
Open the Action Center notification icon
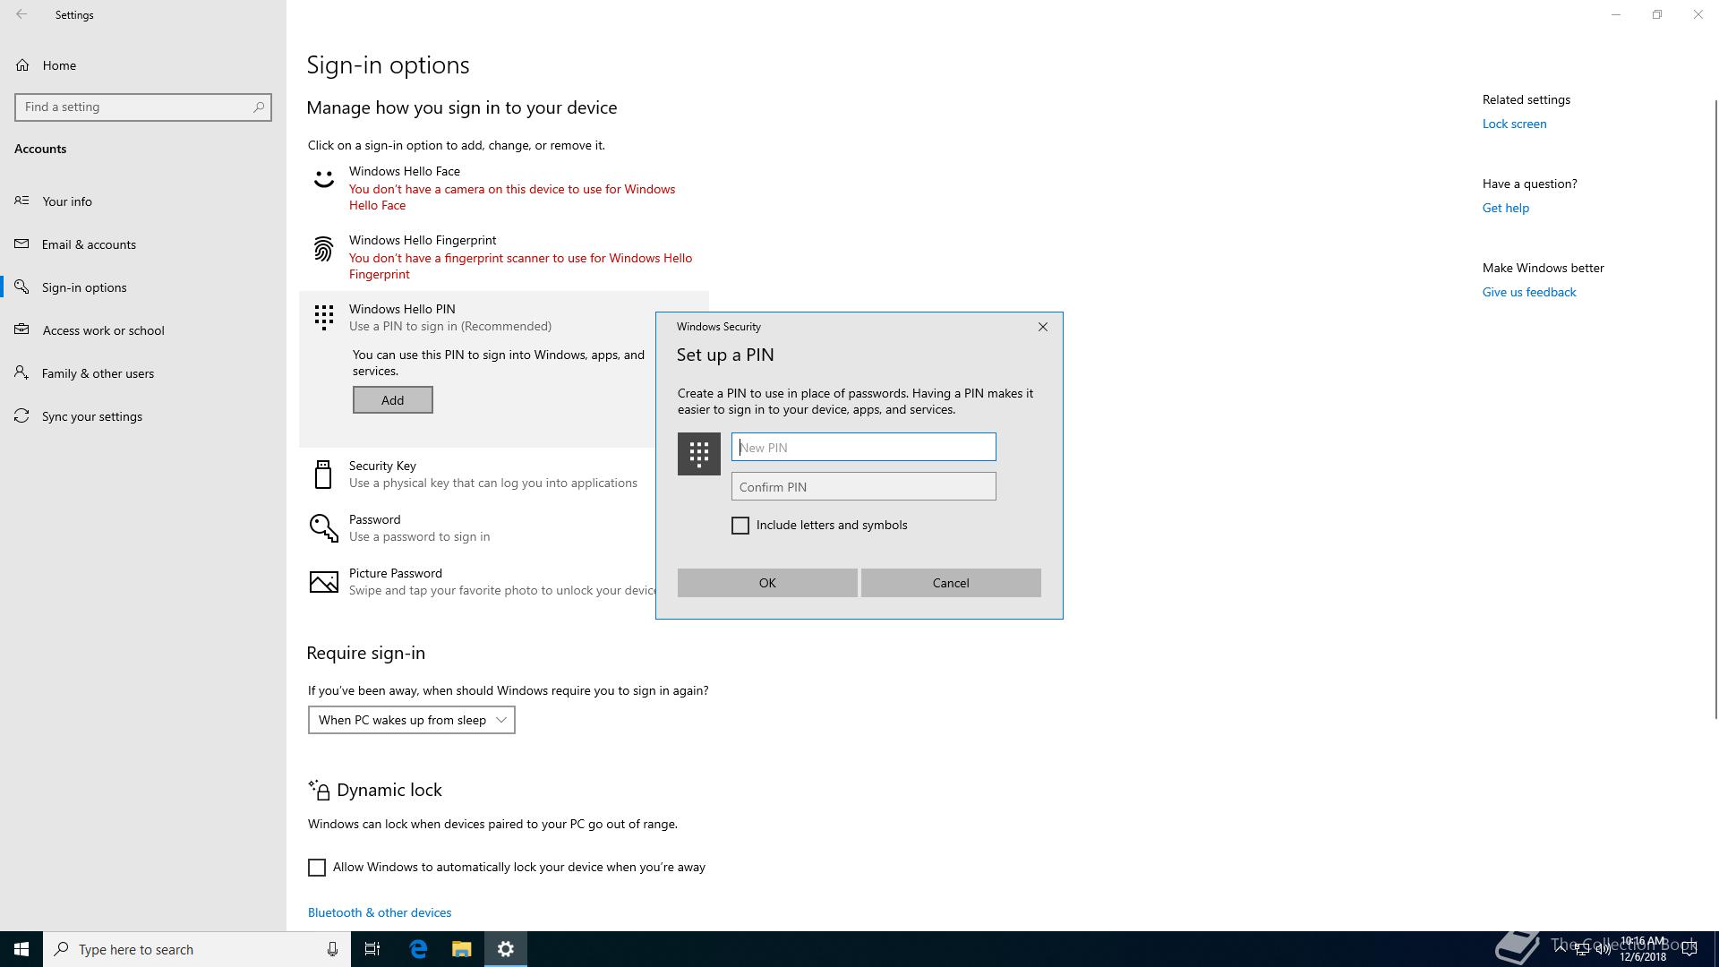1689,949
